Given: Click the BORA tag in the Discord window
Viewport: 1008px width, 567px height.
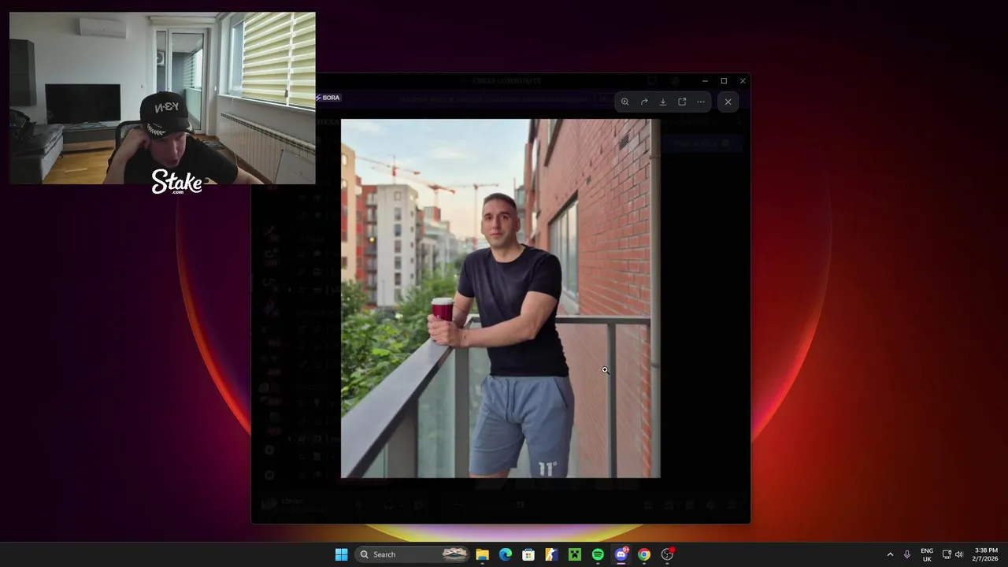Looking at the screenshot, I should click(328, 98).
